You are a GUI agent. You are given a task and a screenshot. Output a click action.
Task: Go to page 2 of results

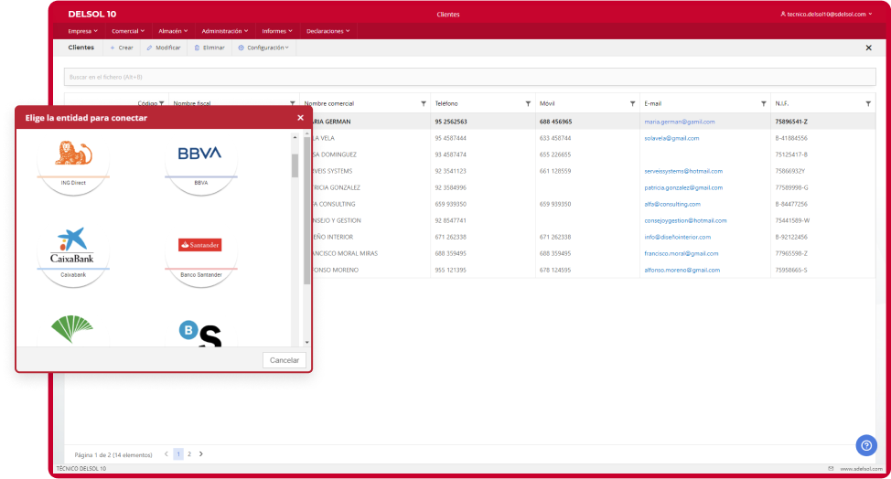click(189, 453)
